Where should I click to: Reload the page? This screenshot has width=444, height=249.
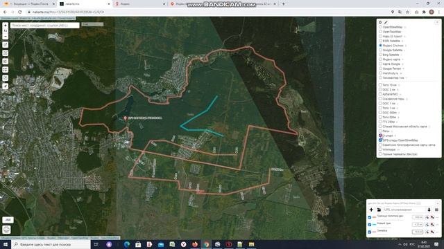point(20,12)
